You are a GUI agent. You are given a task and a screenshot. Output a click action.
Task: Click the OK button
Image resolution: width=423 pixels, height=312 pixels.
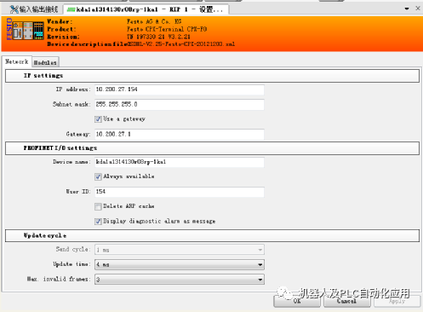click(297, 301)
